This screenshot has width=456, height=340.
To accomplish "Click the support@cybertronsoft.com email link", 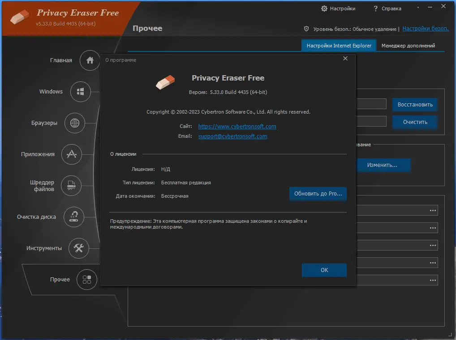I will coord(232,136).
